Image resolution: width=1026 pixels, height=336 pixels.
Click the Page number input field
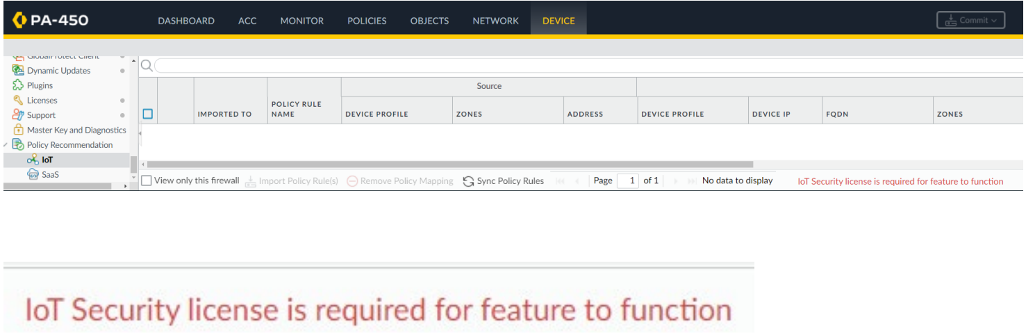pos(627,180)
